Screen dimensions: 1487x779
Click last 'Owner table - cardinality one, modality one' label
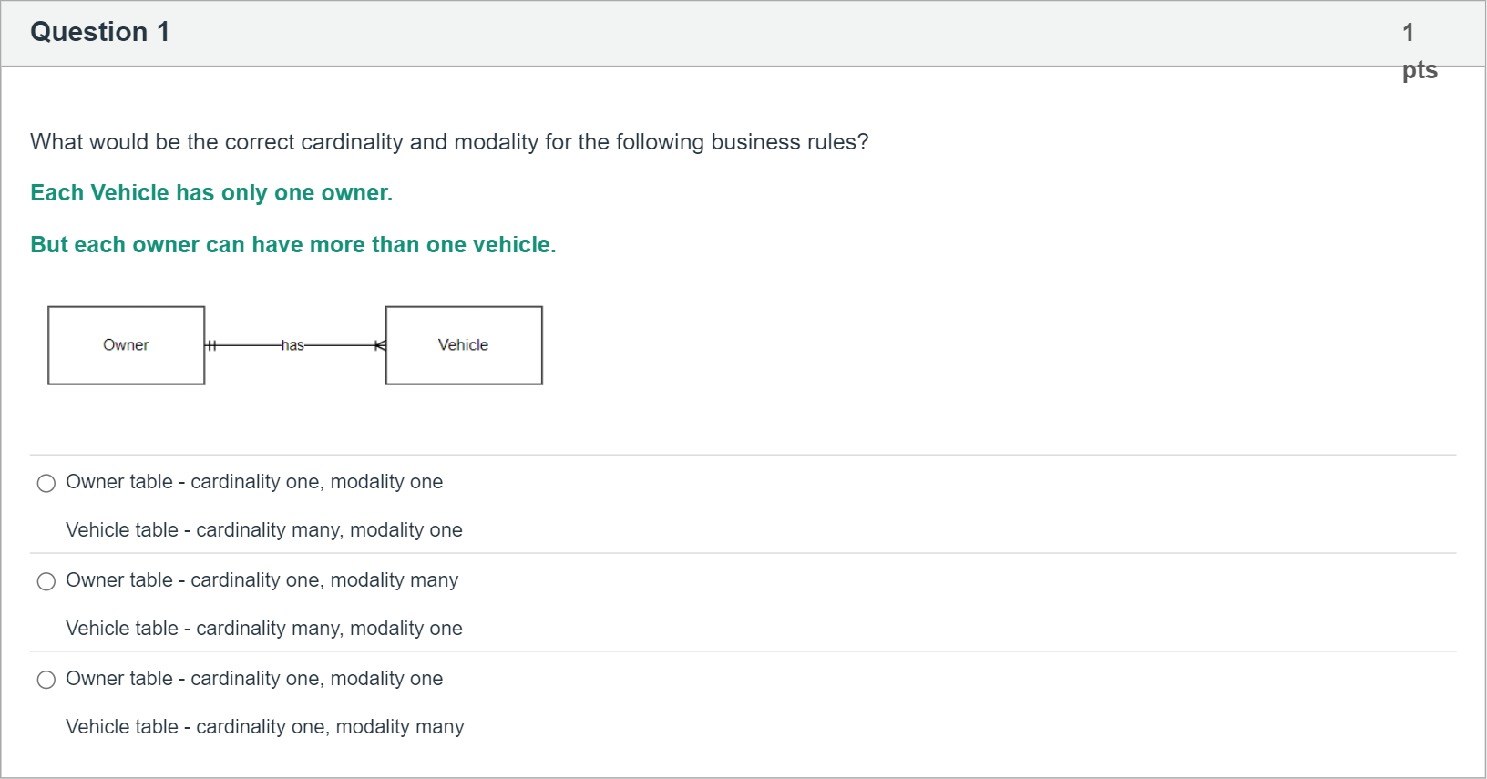click(x=254, y=679)
